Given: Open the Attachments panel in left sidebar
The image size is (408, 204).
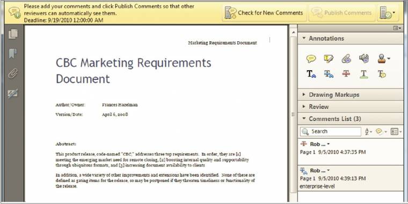Looking at the screenshot, I should (13, 74).
